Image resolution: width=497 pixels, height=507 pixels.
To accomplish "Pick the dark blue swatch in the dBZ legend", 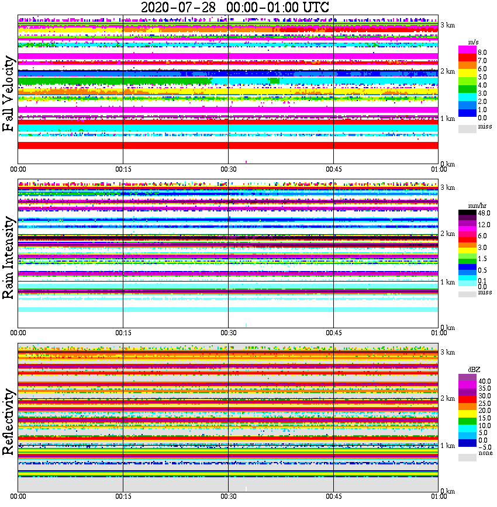I will coord(467,443).
